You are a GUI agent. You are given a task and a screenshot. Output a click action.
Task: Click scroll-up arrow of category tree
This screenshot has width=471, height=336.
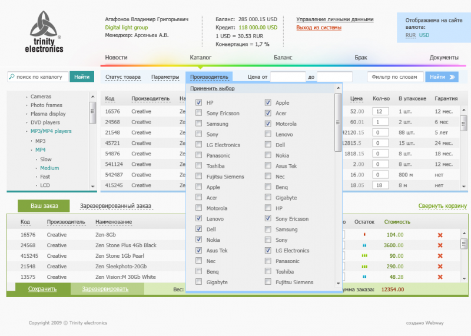[92, 97]
